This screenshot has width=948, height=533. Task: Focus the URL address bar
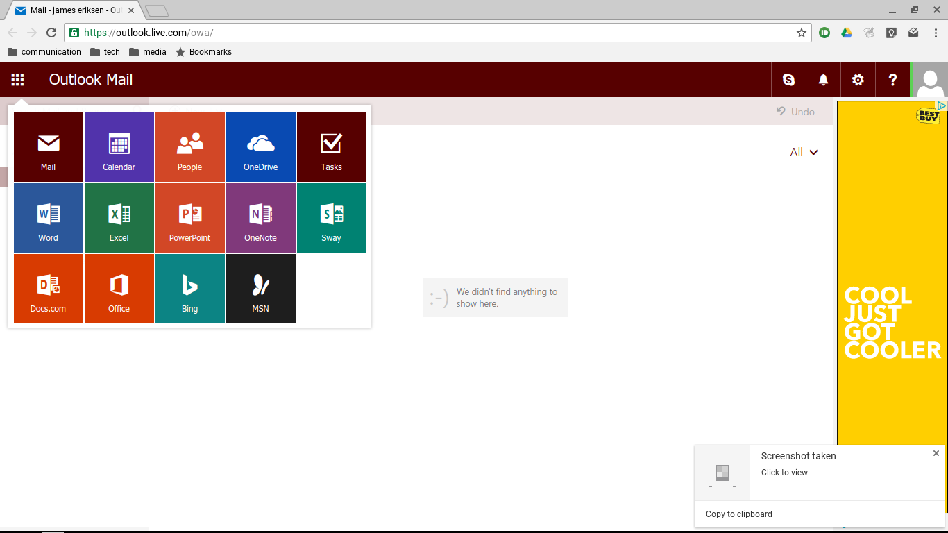(438, 33)
